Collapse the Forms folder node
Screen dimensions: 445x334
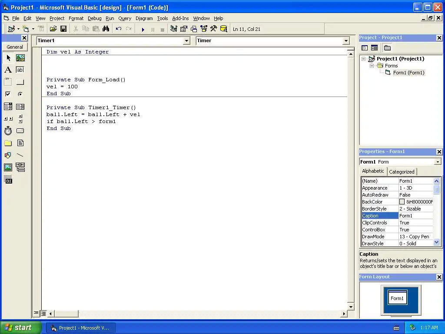click(x=372, y=66)
